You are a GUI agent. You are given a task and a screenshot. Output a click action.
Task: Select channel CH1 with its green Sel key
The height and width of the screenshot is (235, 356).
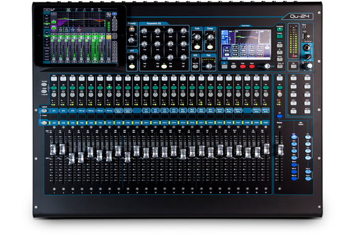[x=54, y=87]
